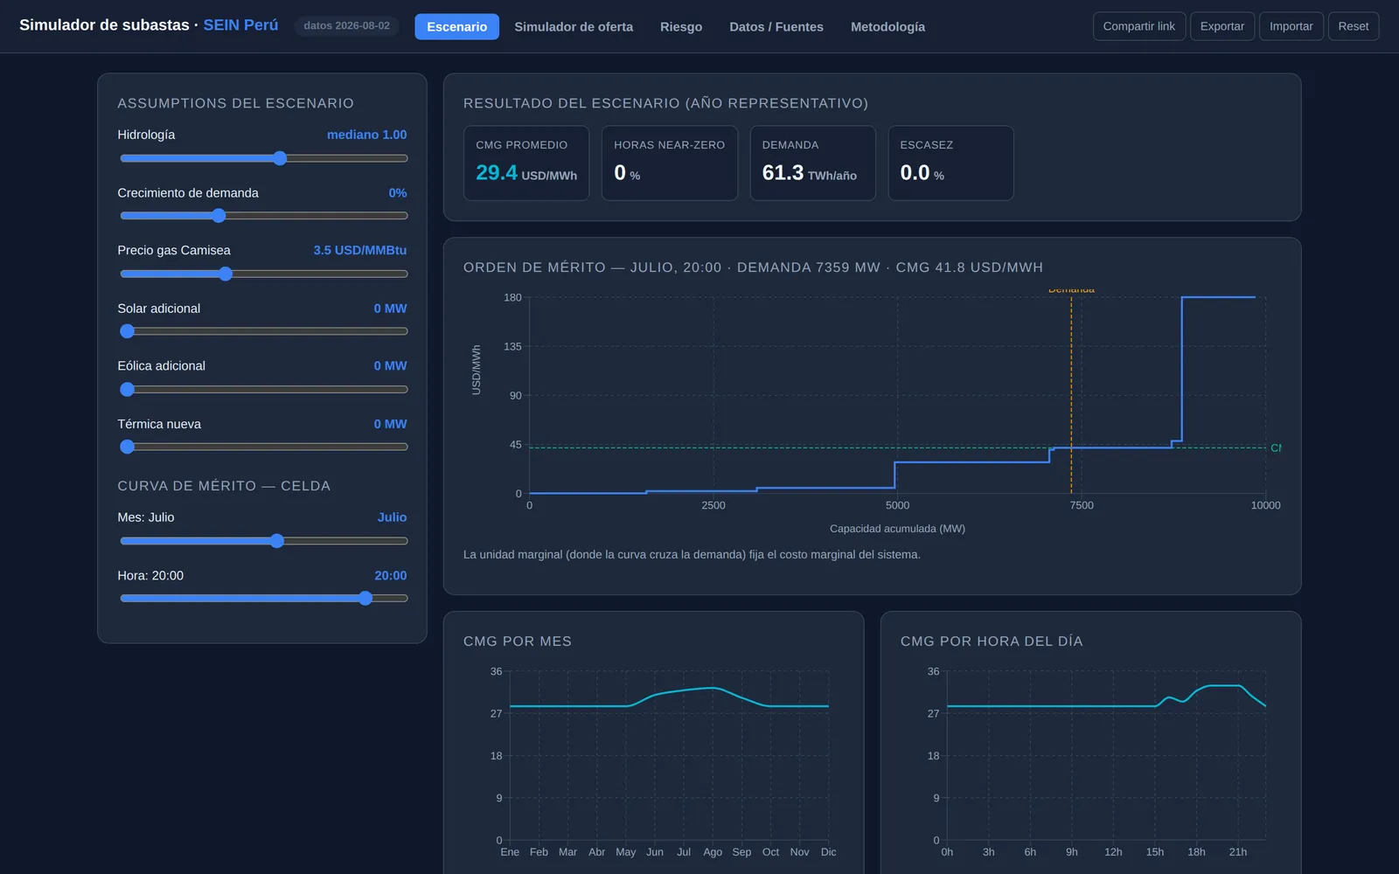Select the Horas Near-Zero card
This screenshot has height=874, width=1399.
pos(670,163)
